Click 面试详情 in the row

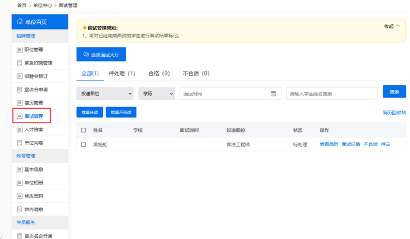point(351,144)
